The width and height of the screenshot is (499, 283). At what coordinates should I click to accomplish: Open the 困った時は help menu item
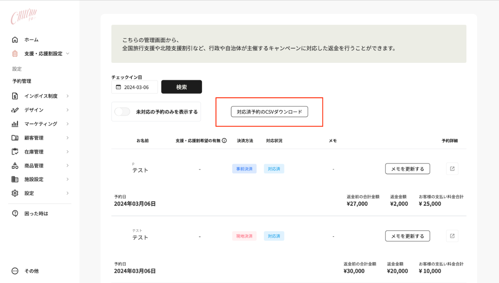click(x=36, y=213)
